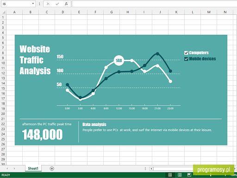
Task: Click the 'People prefer to use PCs' sentence
Action: click(x=147, y=130)
